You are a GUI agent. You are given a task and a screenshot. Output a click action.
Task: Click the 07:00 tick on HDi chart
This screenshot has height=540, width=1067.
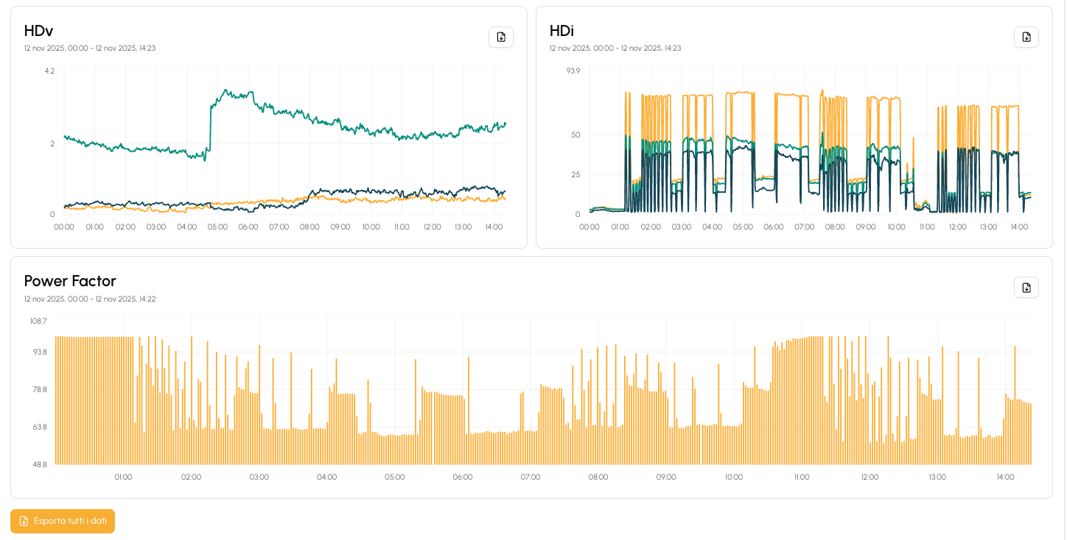point(804,227)
